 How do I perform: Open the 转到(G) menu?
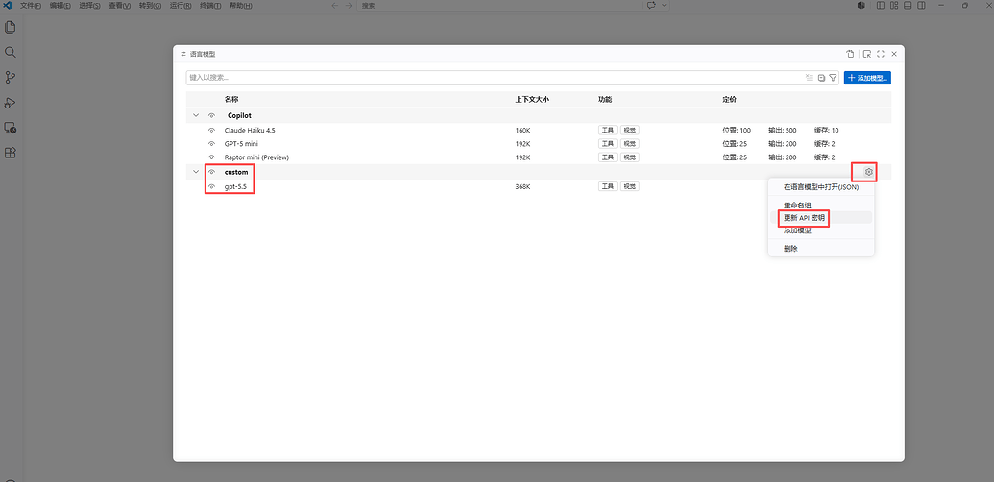tap(150, 5)
